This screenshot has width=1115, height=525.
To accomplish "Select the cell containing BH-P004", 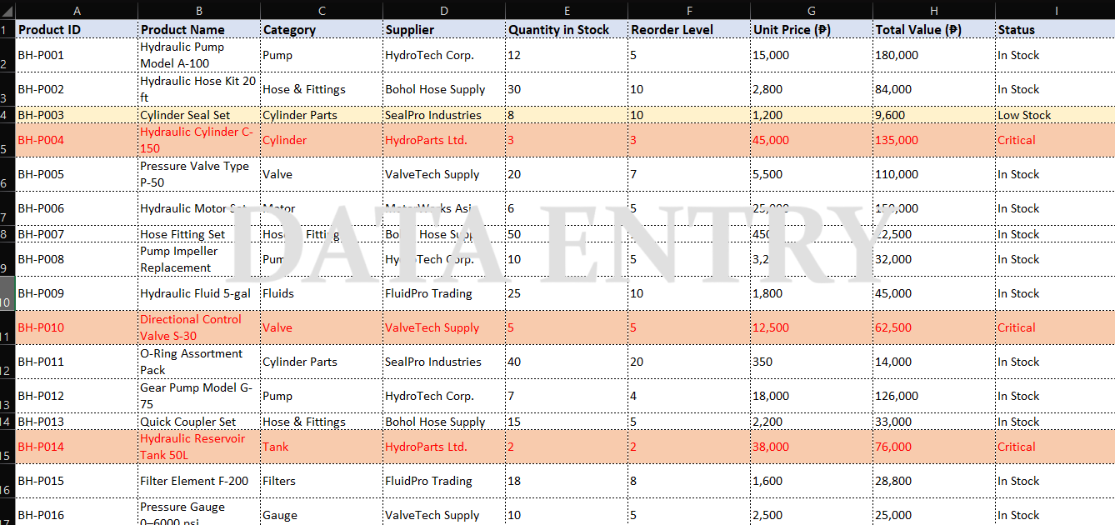I will click(x=77, y=140).
